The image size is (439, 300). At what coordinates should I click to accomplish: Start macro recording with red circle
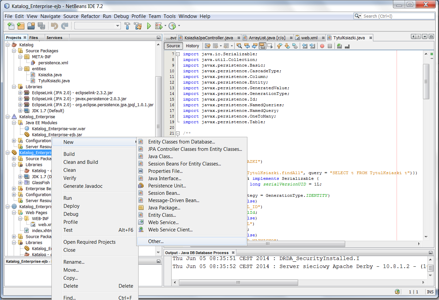(322, 46)
